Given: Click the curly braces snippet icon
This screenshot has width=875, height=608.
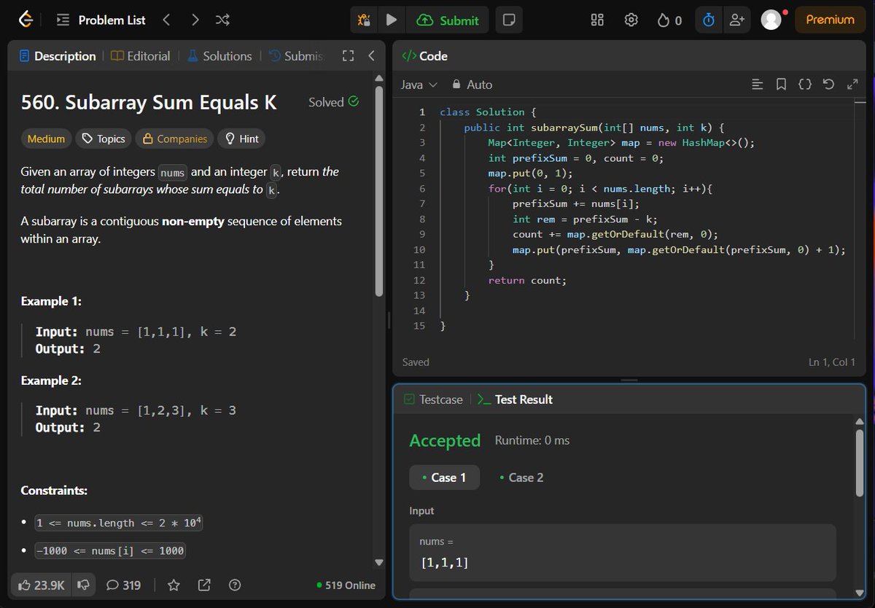Looking at the screenshot, I should click(805, 85).
